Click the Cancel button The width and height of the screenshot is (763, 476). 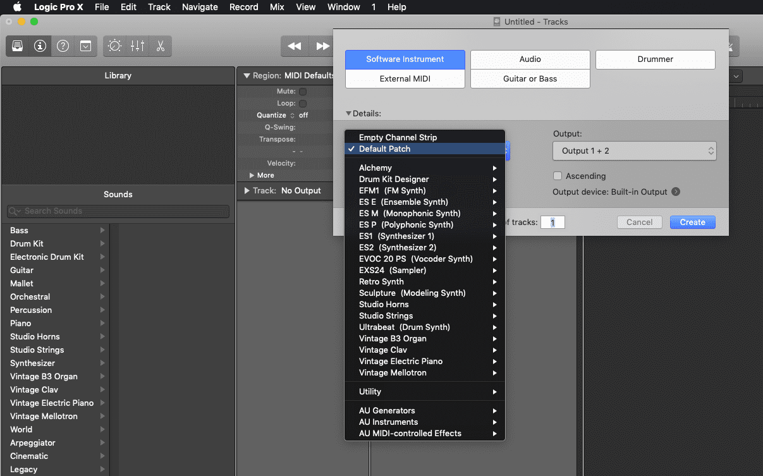(x=639, y=223)
